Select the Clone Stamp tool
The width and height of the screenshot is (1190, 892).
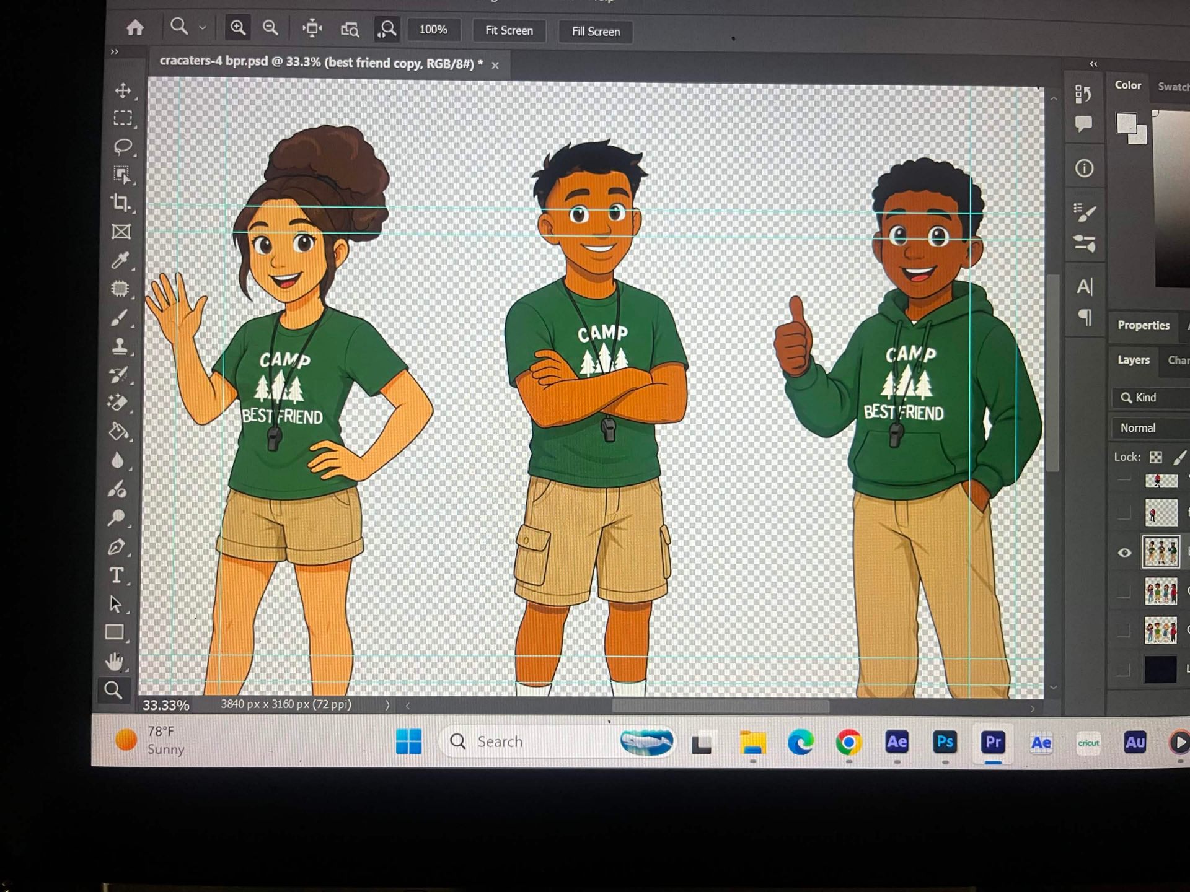tap(120, 346)
